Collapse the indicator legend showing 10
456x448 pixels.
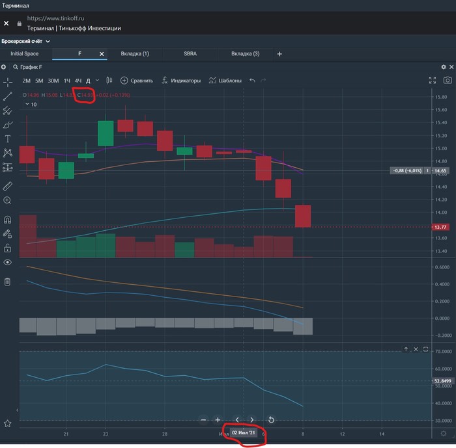27,104
